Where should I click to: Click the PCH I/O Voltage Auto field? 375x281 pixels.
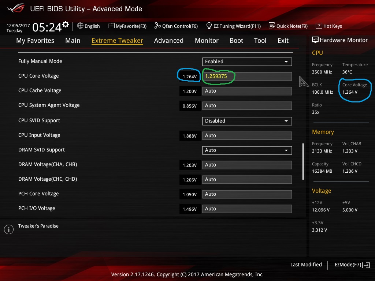pos(247,209)
